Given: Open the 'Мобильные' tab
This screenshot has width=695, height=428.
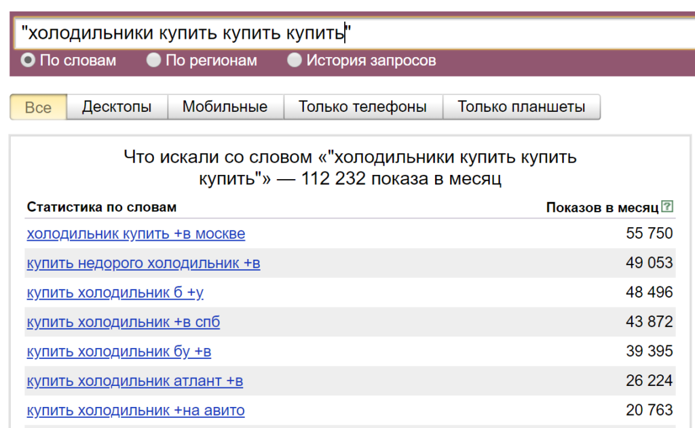Looking at the screenshot, I should tap(225, 107).
